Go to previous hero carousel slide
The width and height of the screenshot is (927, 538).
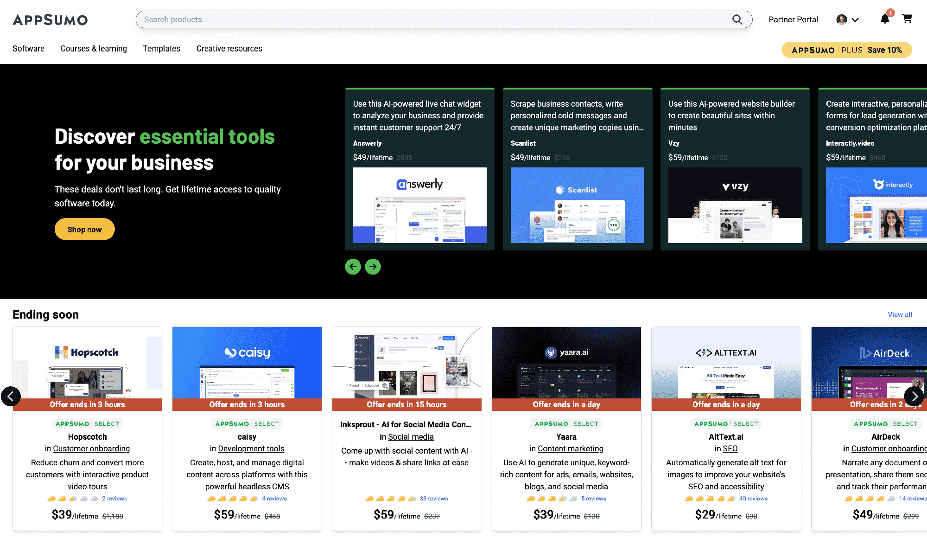click(x=353, y=267)
